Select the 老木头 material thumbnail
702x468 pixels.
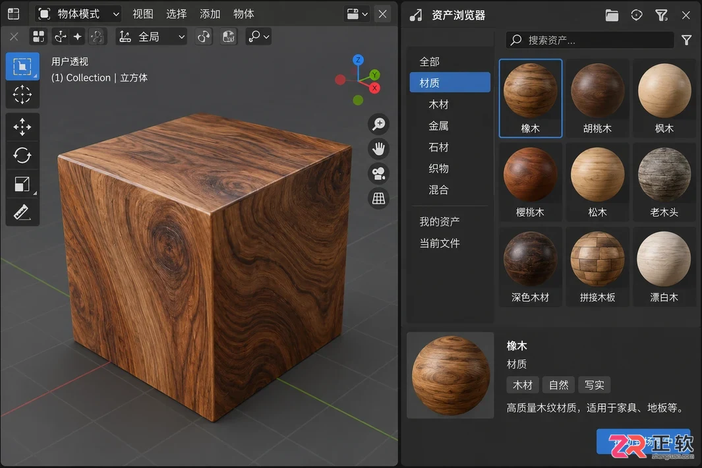point(664,182)
